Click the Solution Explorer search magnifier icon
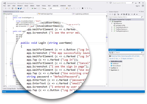The width and height of the screenshot is (147, 104). coord(142,17)
